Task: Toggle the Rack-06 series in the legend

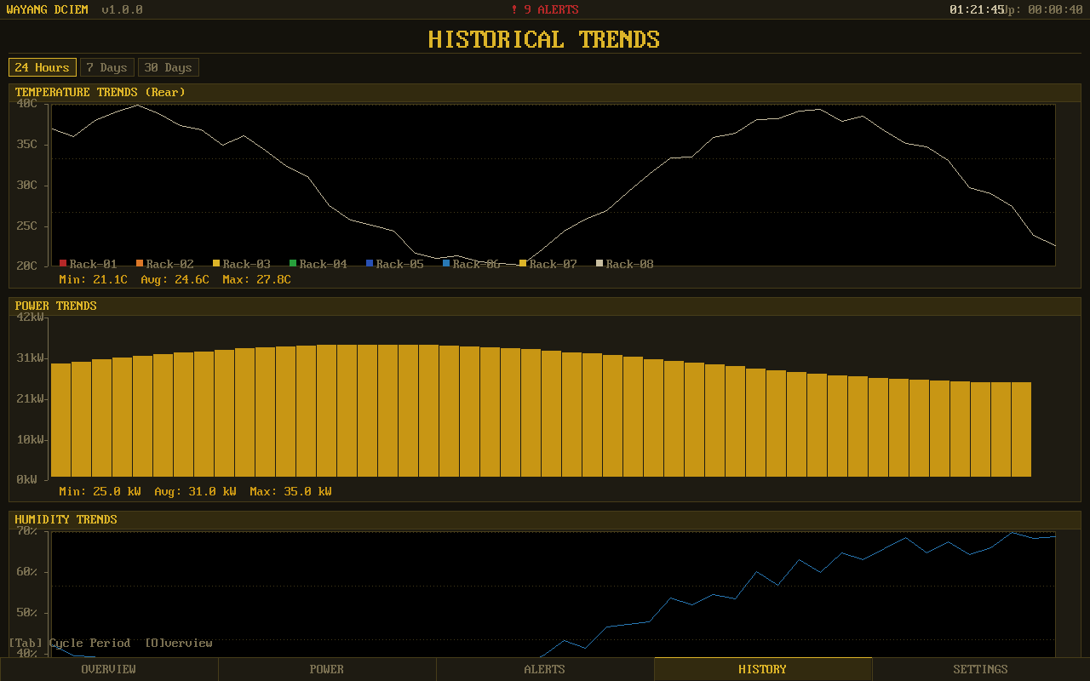Action: pos(468,264)
